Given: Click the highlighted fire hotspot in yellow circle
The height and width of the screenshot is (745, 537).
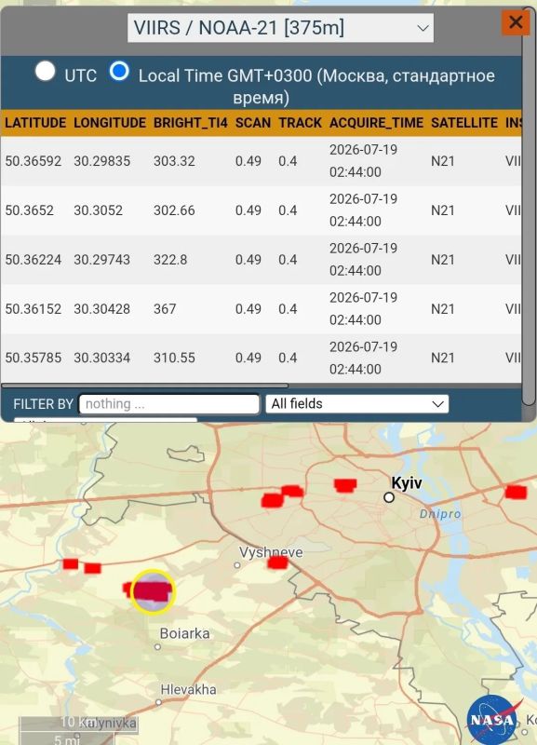Looking at the screenshot, I should point(153,592).
